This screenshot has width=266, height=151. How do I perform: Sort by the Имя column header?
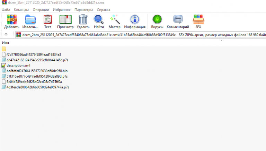point(6,43)
